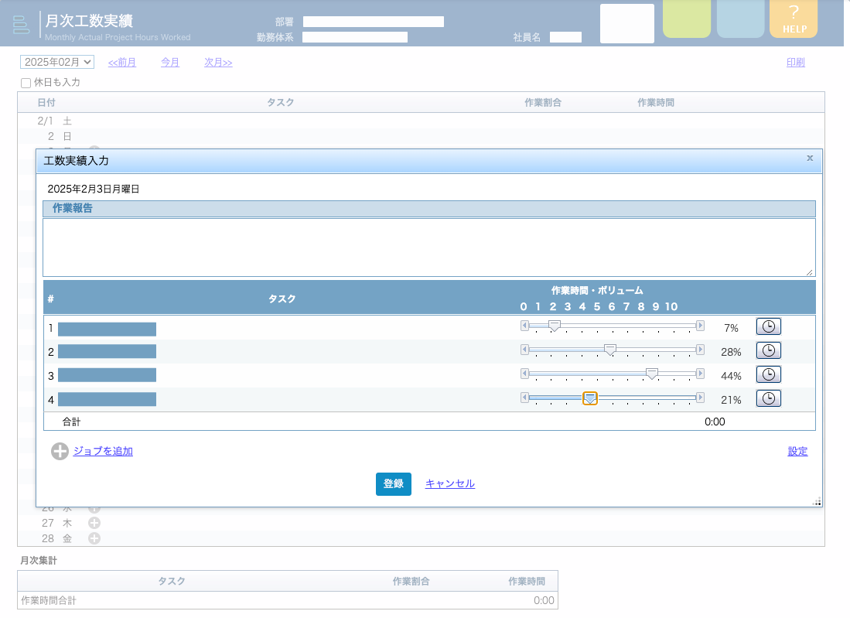Click clock icon in task 3 row
Image resolution: width=850 pixels, height=618 pixels.
click(x=768, y=374)
